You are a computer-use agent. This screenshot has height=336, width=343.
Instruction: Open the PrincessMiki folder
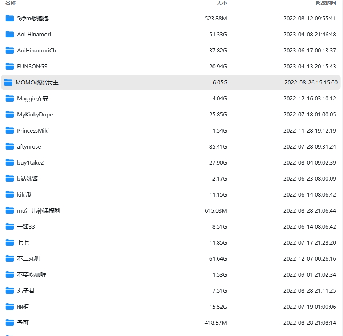click(33, 131)
